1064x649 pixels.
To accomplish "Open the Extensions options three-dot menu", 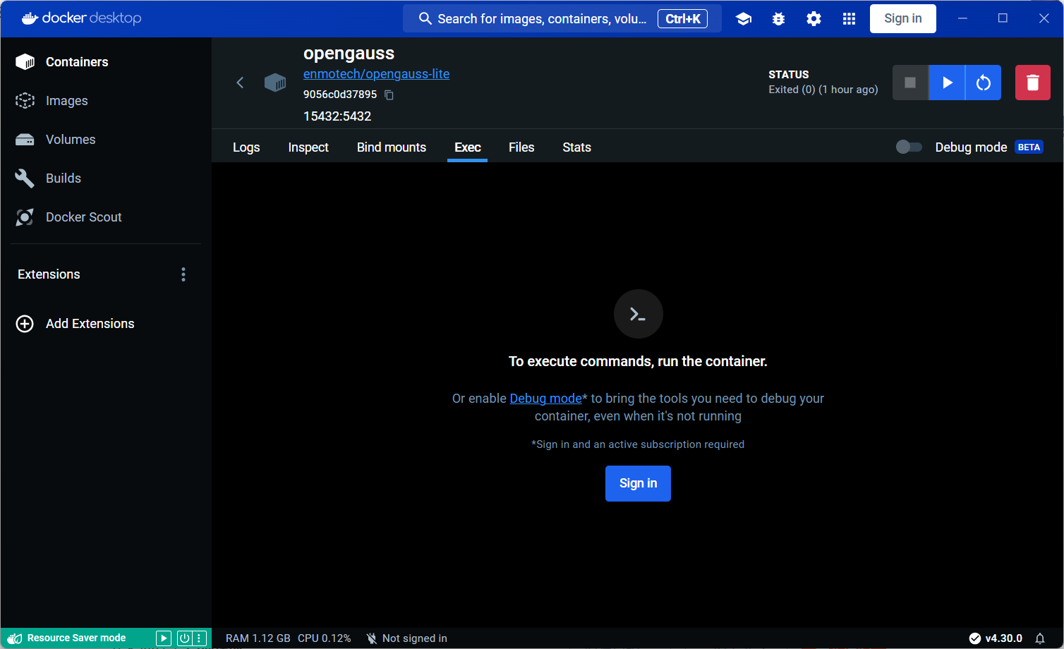I will pos(183,274).
